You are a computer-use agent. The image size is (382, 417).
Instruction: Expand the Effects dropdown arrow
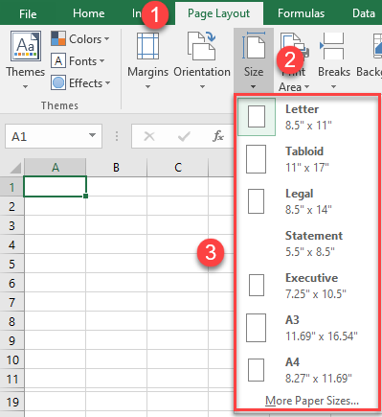pyautogui.click(x=107, y=83)
